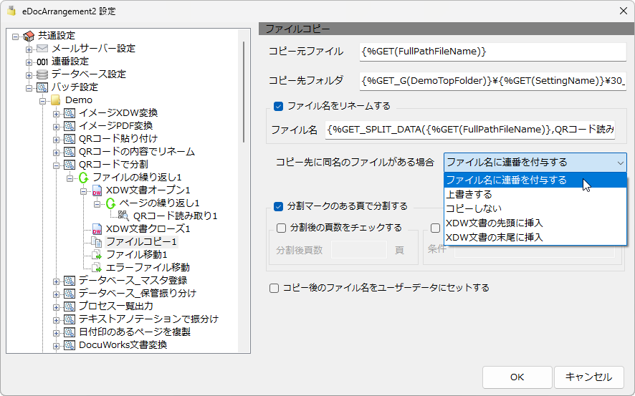Expand the データベース設定 node
This screenshot has width=635, height=396.
(x=29, y=76)
